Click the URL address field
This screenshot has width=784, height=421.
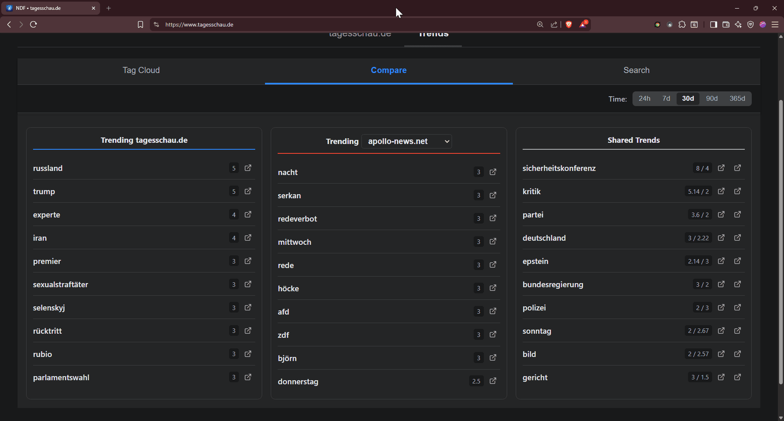click(x=327, y=24)
